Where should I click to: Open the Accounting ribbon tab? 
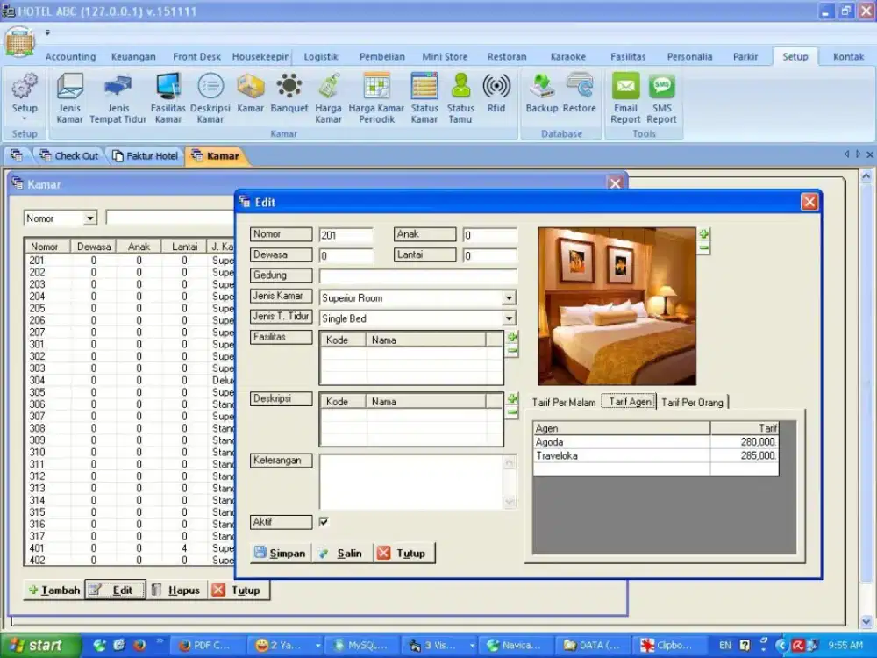click(70, 56)
